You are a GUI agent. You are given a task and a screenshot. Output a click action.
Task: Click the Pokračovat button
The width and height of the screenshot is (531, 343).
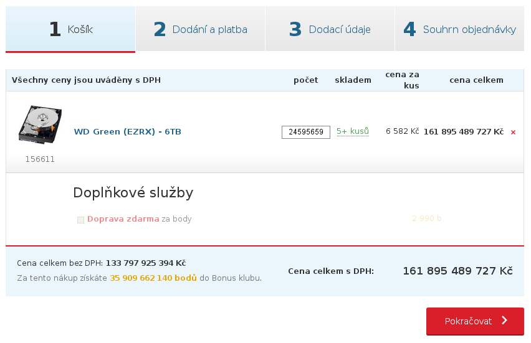[475, 321]
